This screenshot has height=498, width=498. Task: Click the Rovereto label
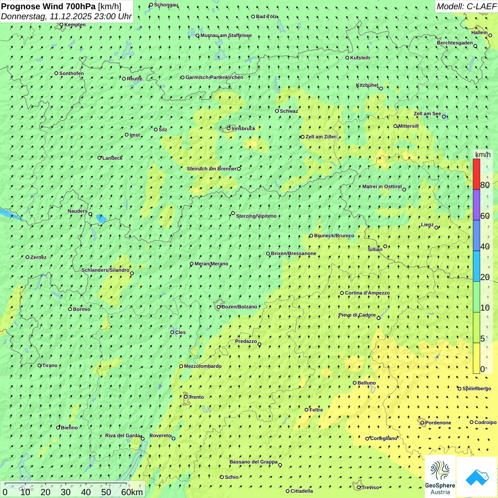160,436
